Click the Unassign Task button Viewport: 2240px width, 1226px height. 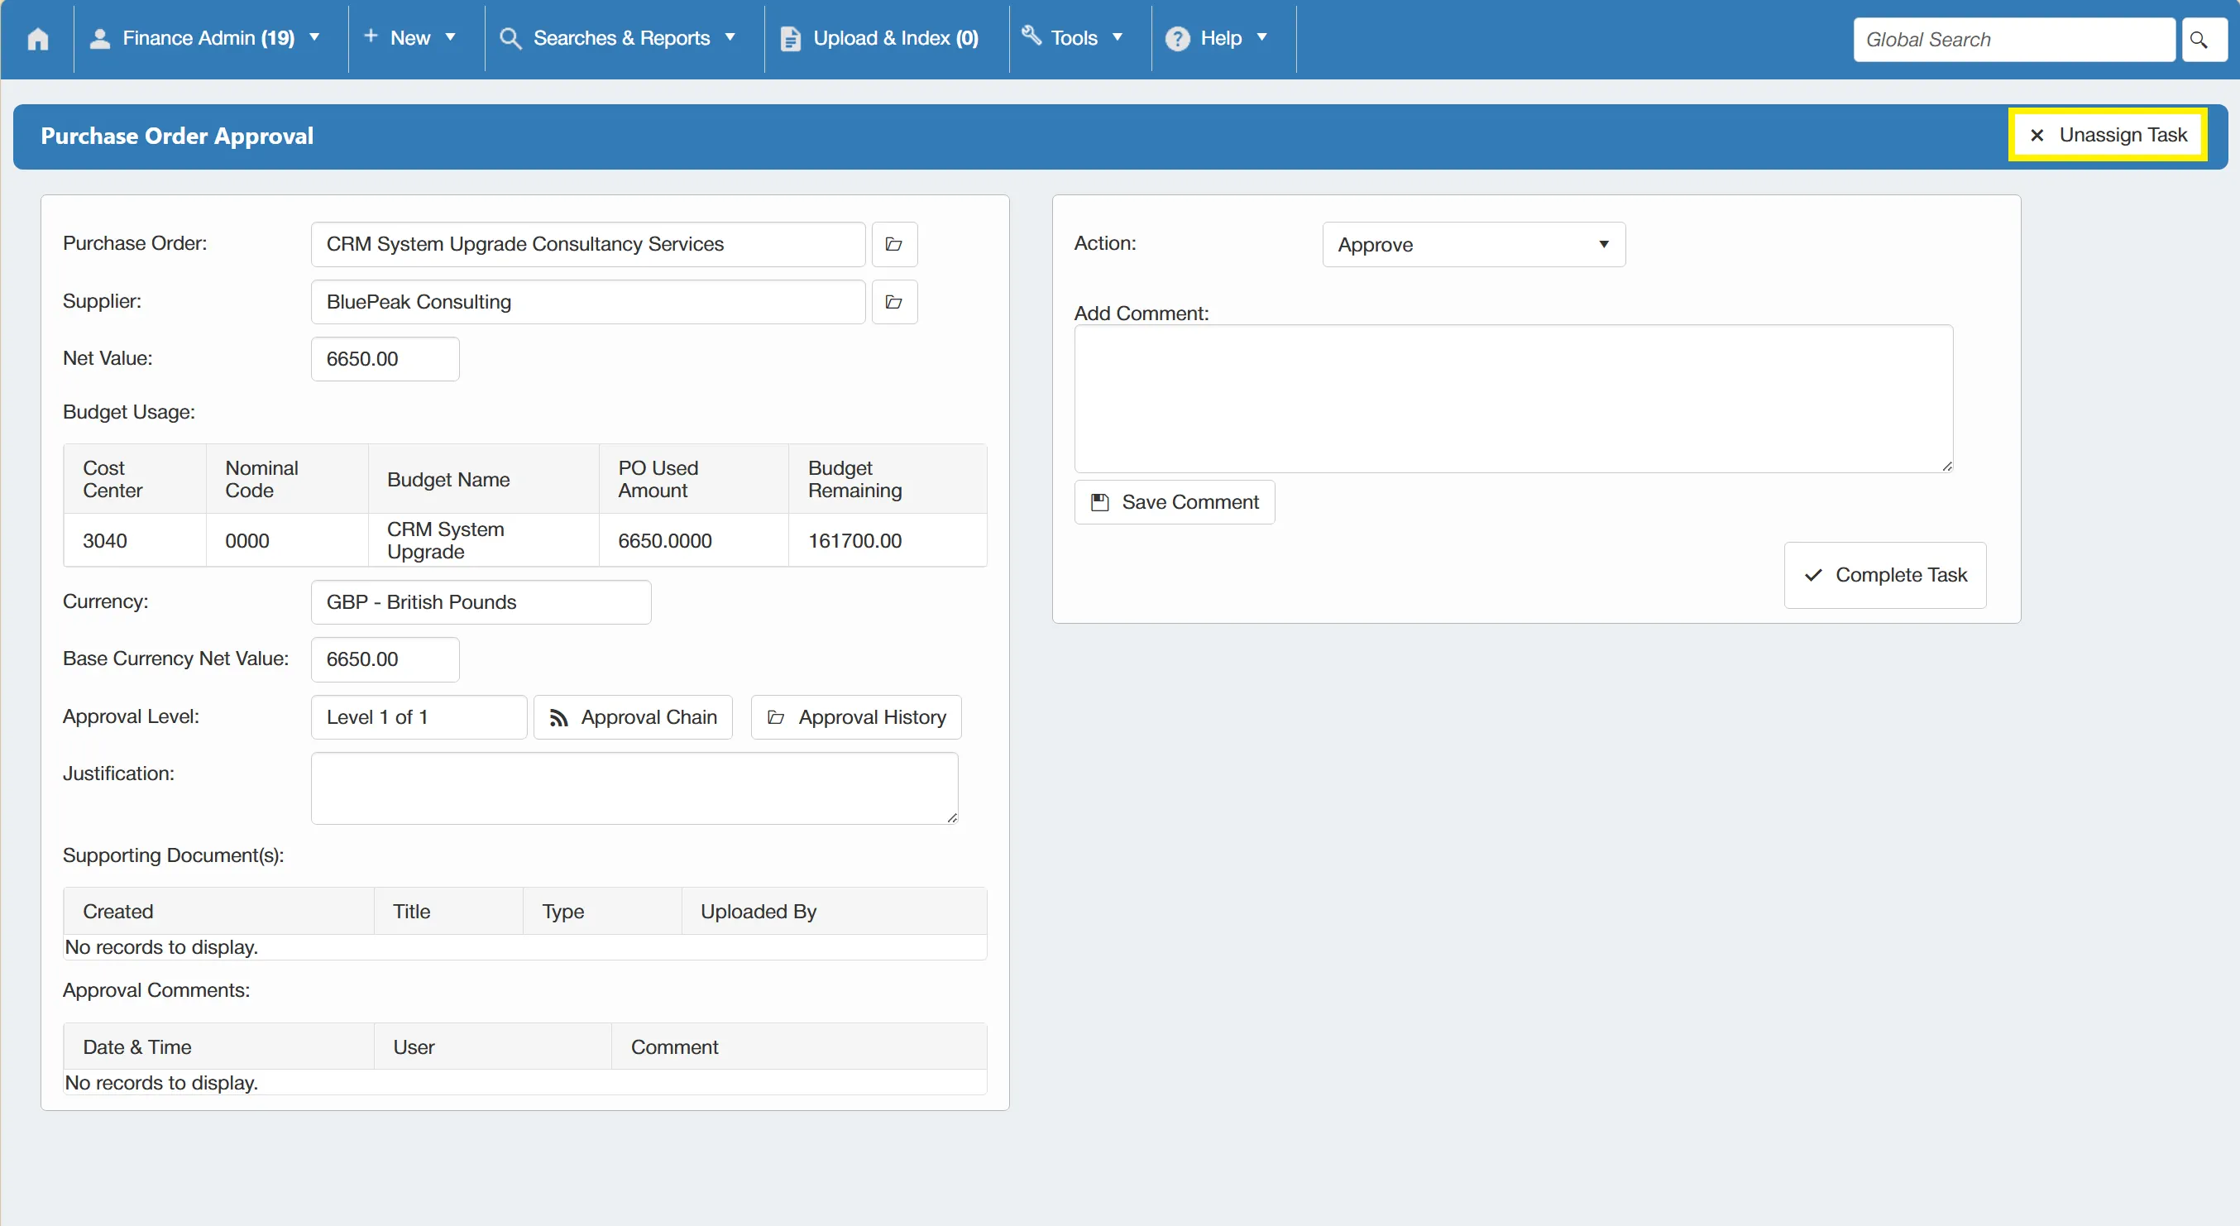pos(2107,135)
